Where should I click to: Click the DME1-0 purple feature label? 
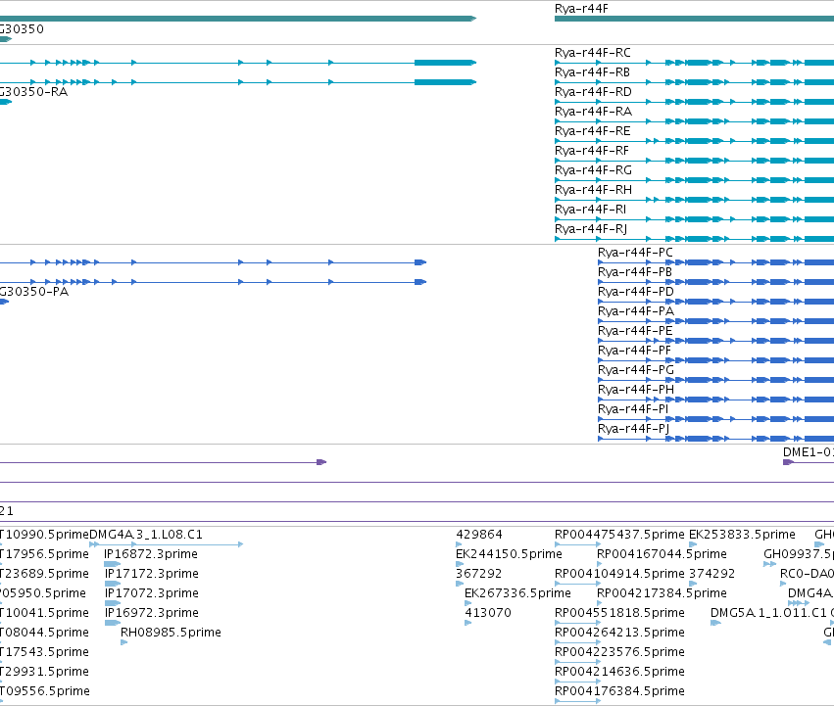808,453
